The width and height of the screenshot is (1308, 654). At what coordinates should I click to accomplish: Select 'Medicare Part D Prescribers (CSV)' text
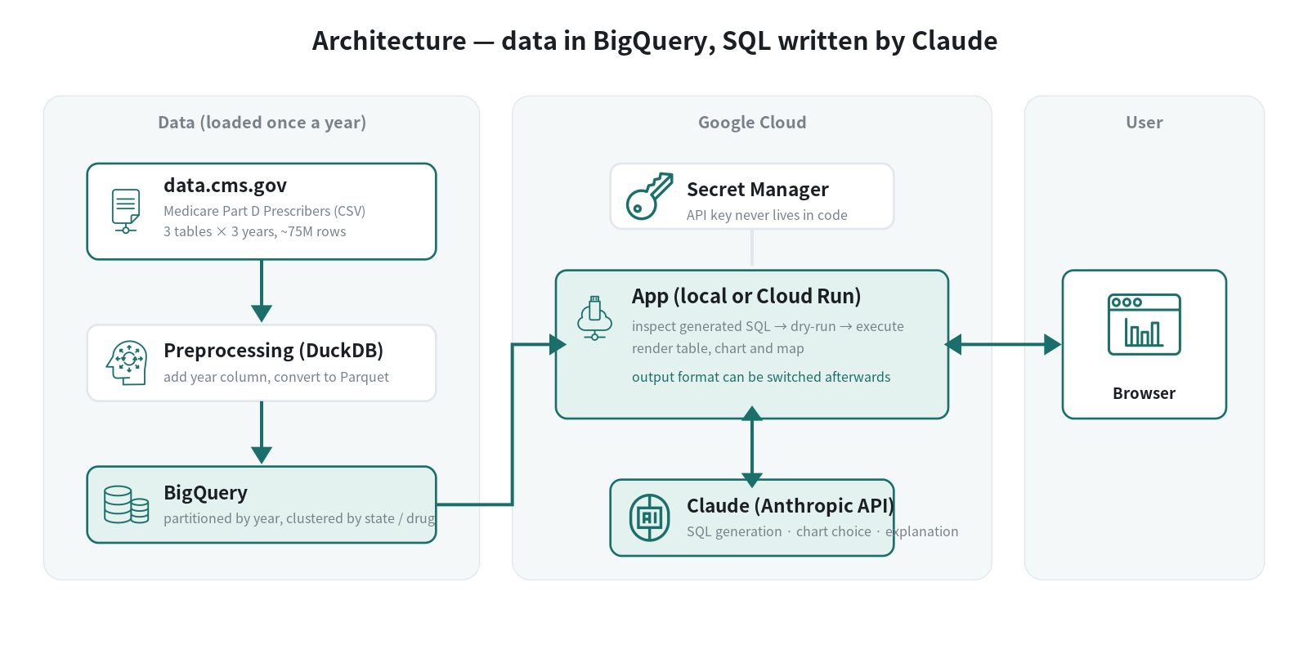click(x=264, y=211)
